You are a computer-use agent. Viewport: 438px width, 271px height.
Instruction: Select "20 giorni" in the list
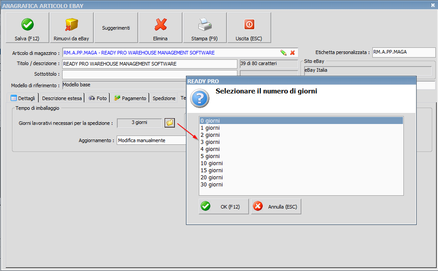pos(301,178)
